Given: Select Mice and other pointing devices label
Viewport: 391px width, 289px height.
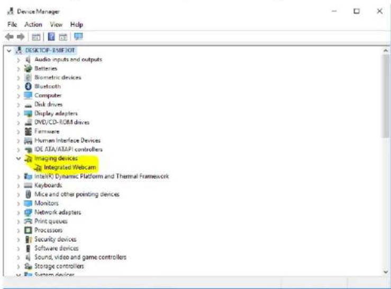Looking at the screenshot, I should [x=77, y=194].
